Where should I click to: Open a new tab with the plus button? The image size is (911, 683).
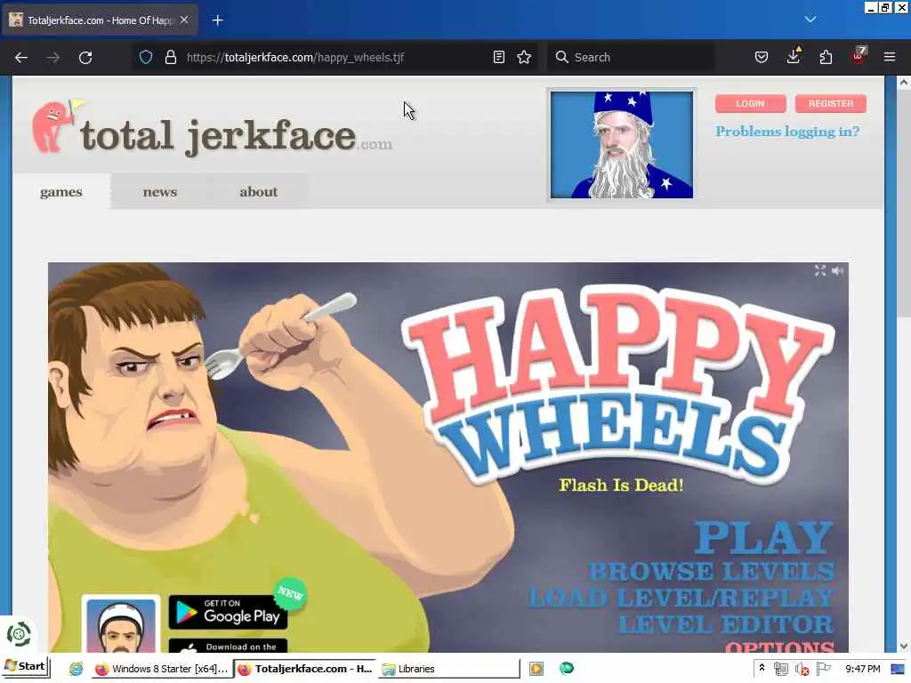point(217,20)
